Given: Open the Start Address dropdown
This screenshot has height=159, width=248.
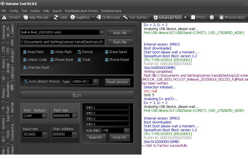Looking at the screenshot, I should click(74, 134).
